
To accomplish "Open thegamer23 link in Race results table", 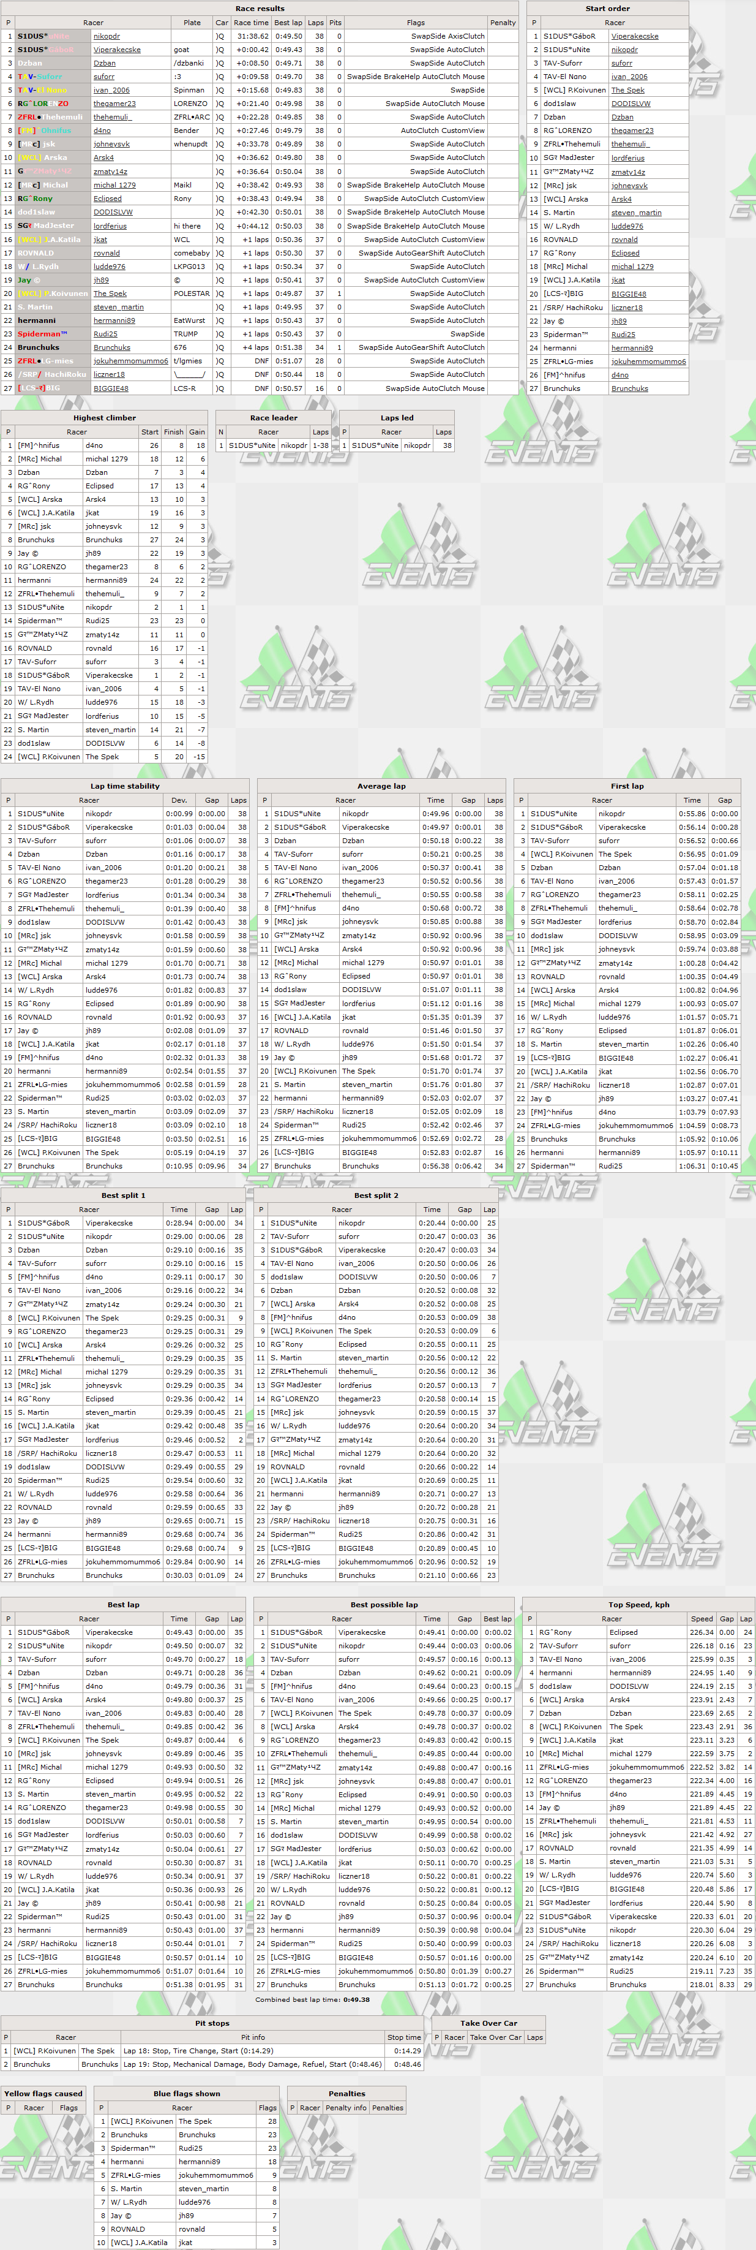I will click(114, 104).
